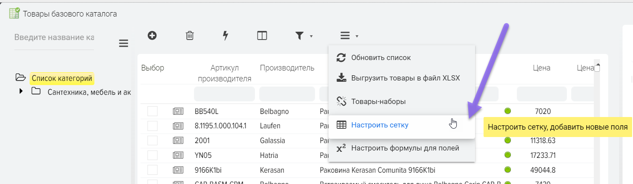Click the lightning bolt quick action icon
This screenshot has width=633, height=184.
coord(225,36)
